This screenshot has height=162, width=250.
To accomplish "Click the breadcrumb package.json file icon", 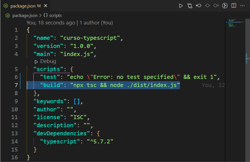I will (x=7, y=16).
